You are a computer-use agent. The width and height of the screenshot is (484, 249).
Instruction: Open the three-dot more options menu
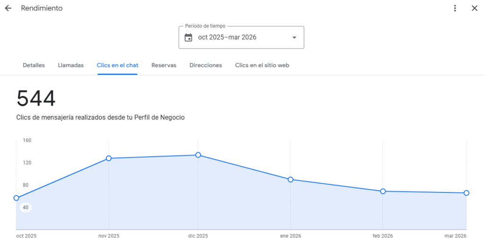click(x=455, y=8)
